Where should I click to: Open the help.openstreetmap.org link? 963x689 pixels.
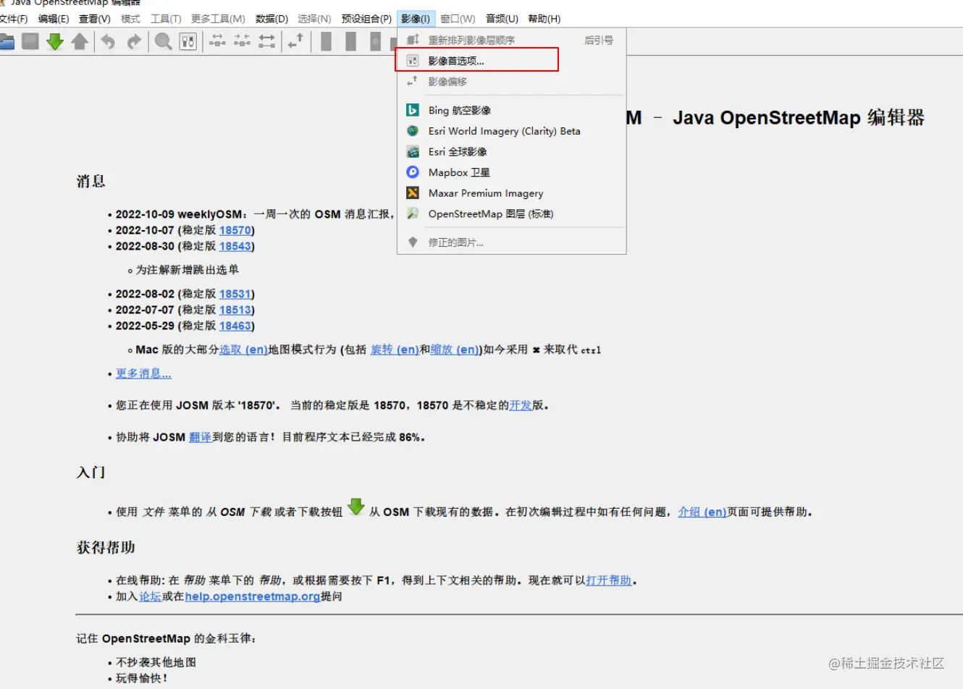[253, 596]
